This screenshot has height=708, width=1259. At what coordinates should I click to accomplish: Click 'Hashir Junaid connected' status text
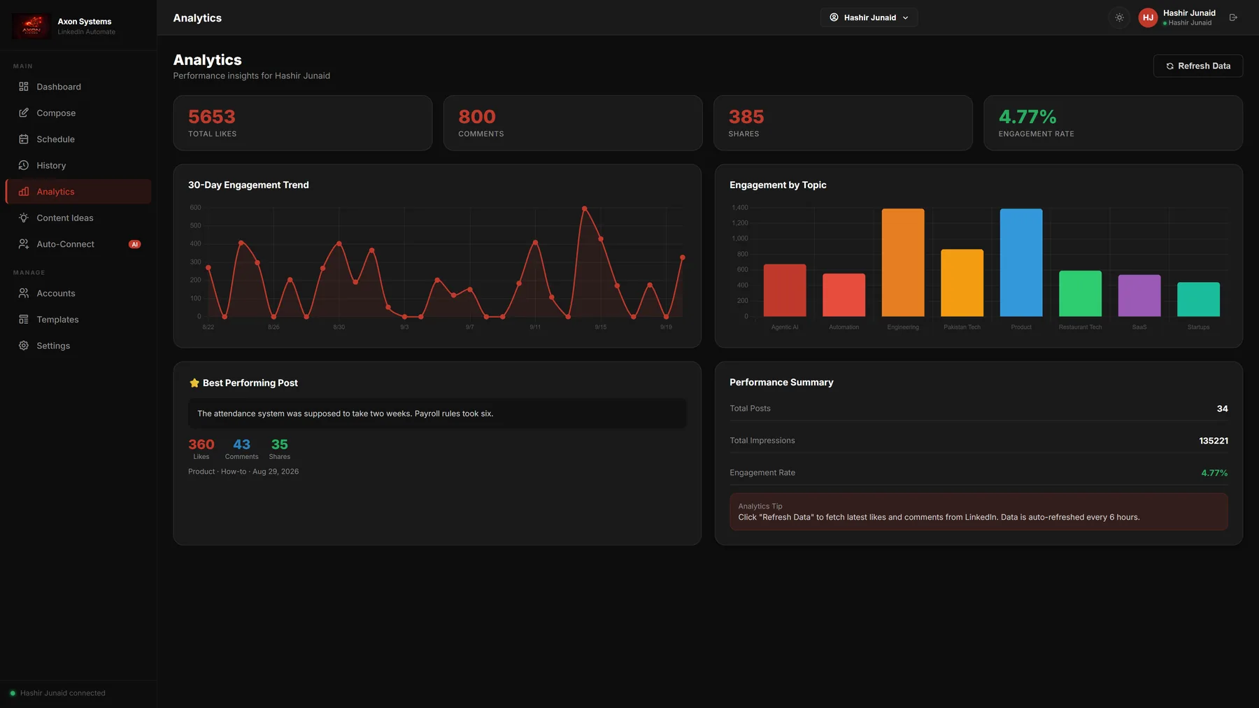[63, 693]
